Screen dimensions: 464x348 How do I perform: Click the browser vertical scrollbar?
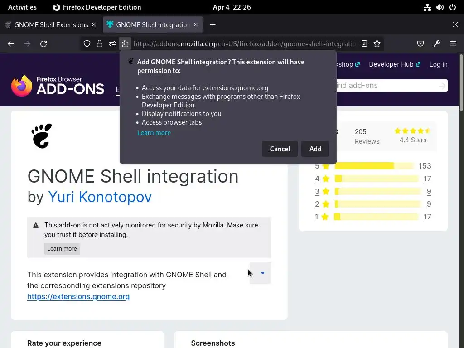tap(461, 83)
